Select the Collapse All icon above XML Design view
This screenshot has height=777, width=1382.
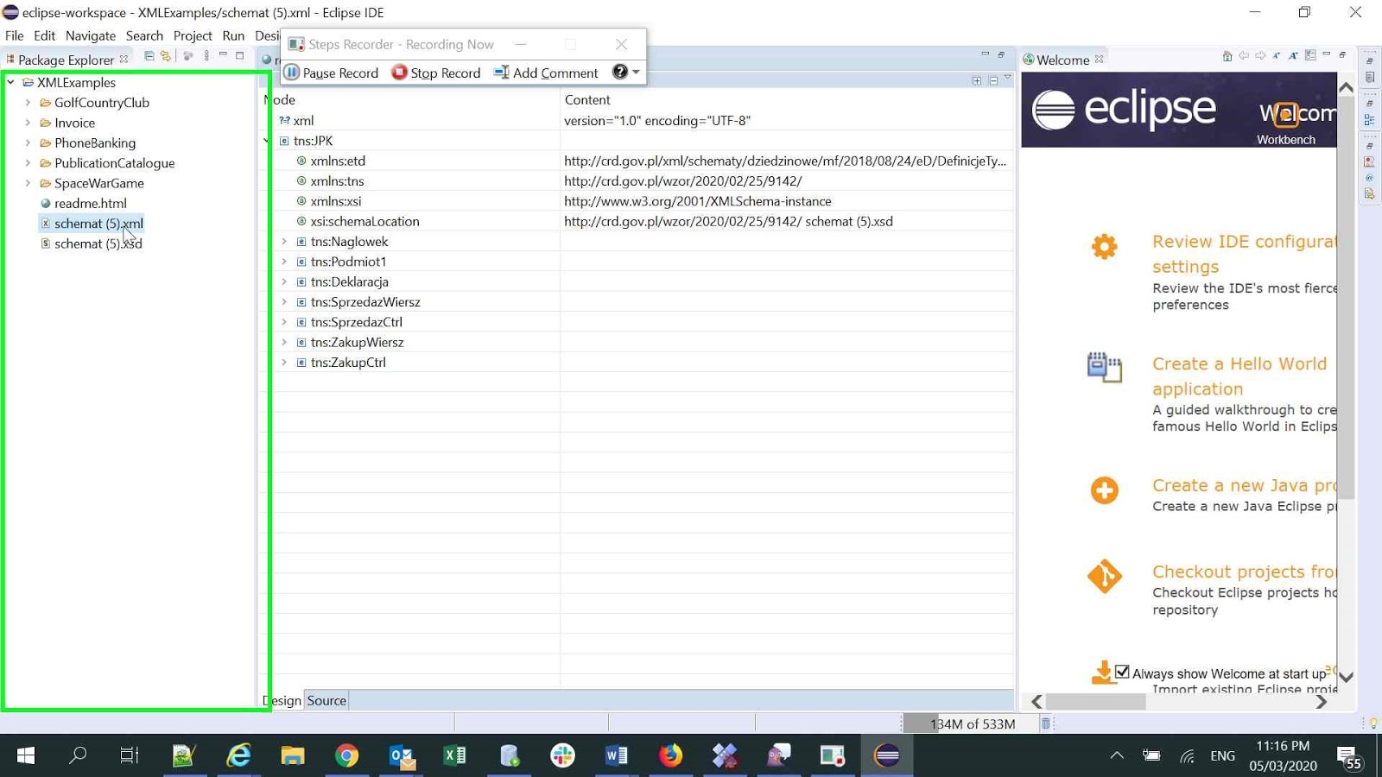(993, 79)
